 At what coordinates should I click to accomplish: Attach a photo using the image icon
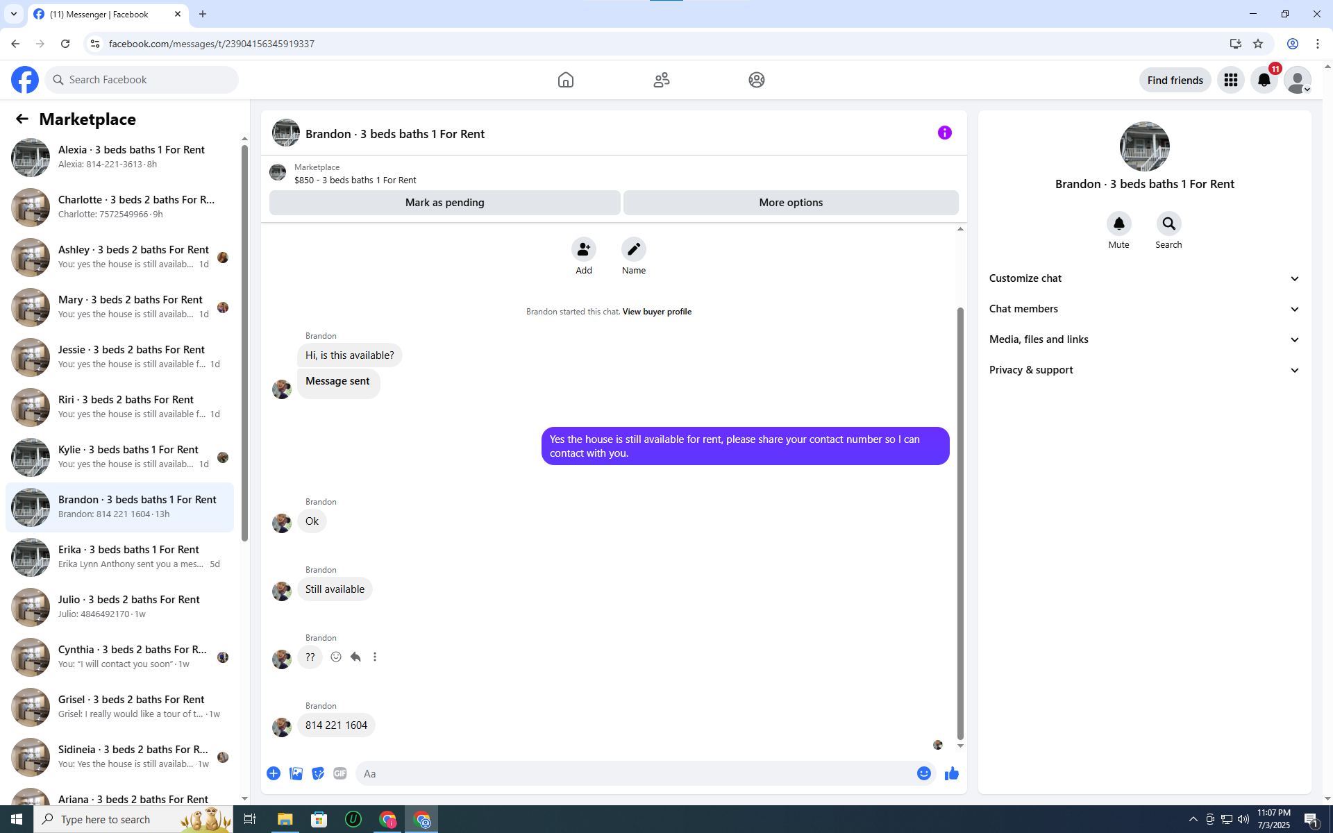tap(296, 773)
